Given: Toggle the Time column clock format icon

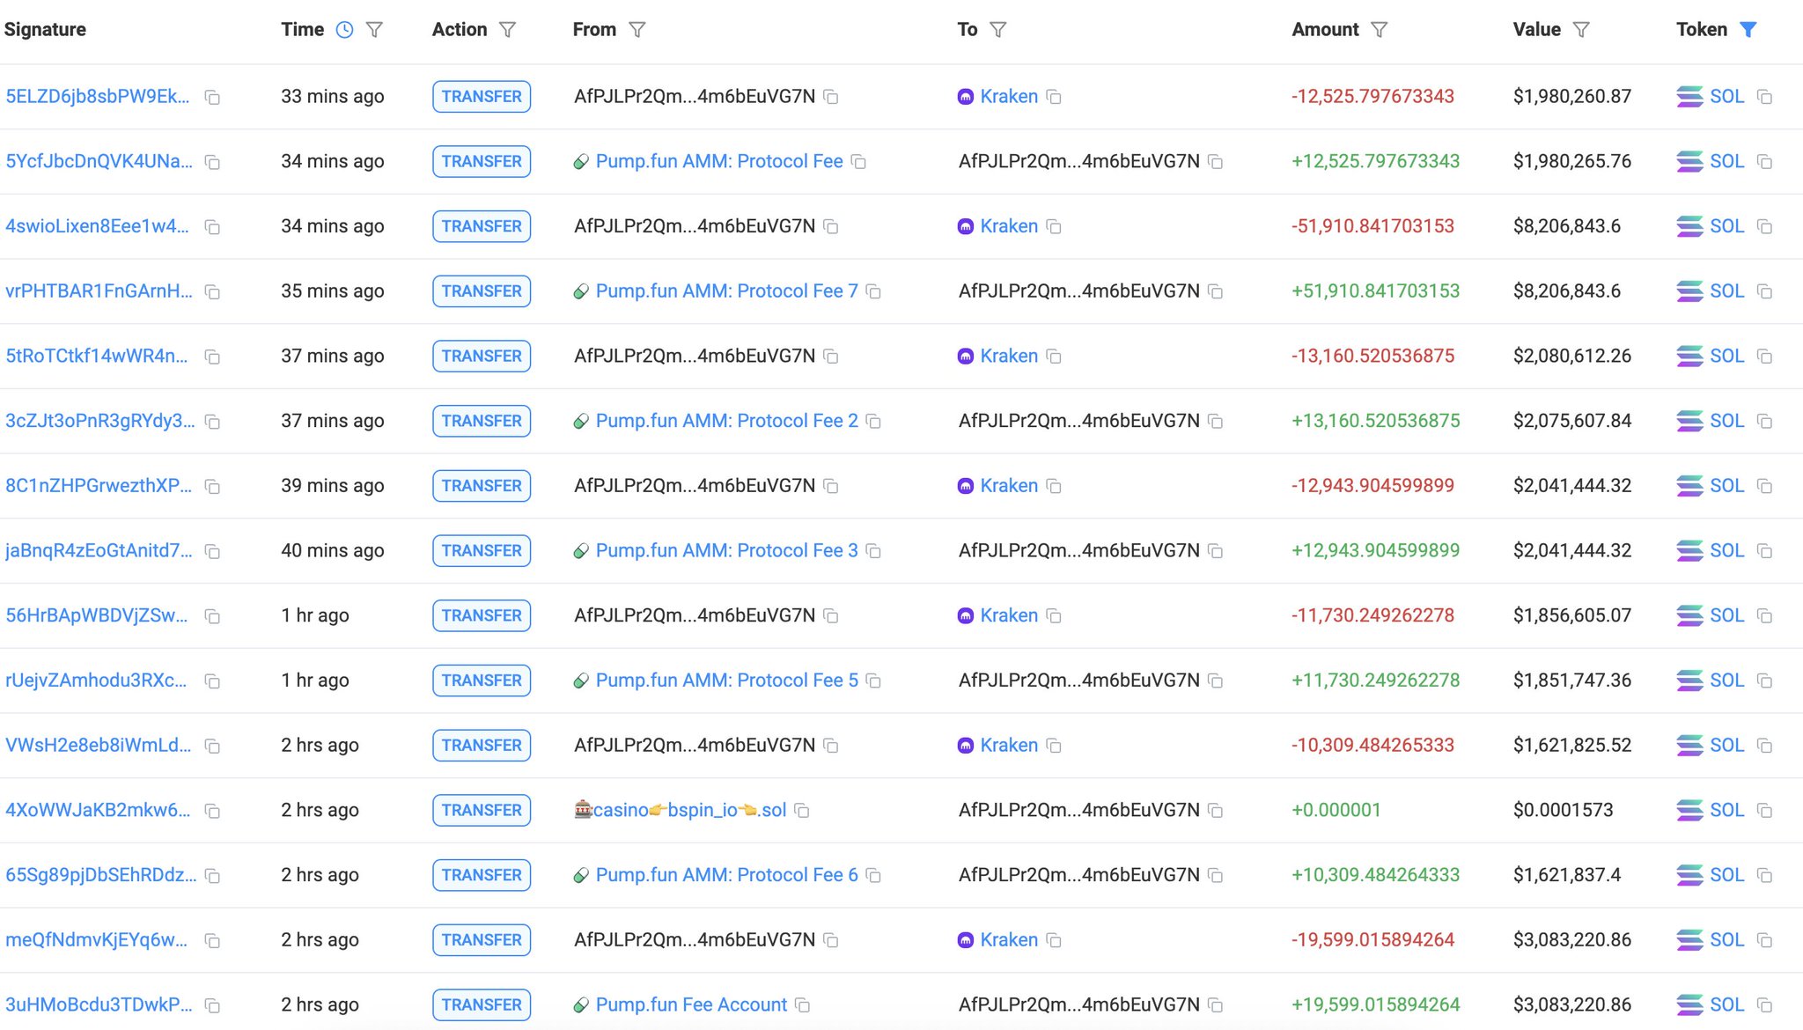Looking at the screenshot, I should pyautogui.click(x=345, y=30).
